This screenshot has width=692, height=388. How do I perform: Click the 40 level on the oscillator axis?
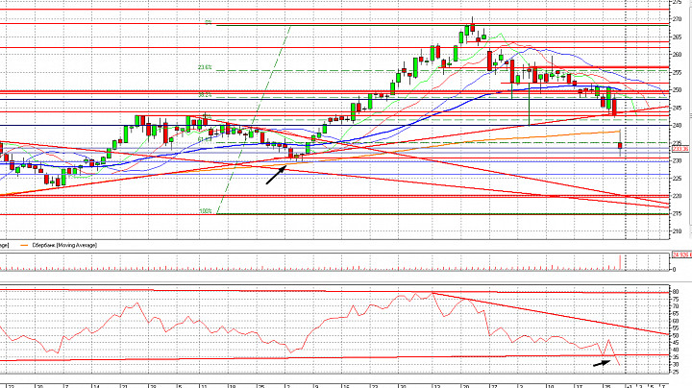pos(676,351)
